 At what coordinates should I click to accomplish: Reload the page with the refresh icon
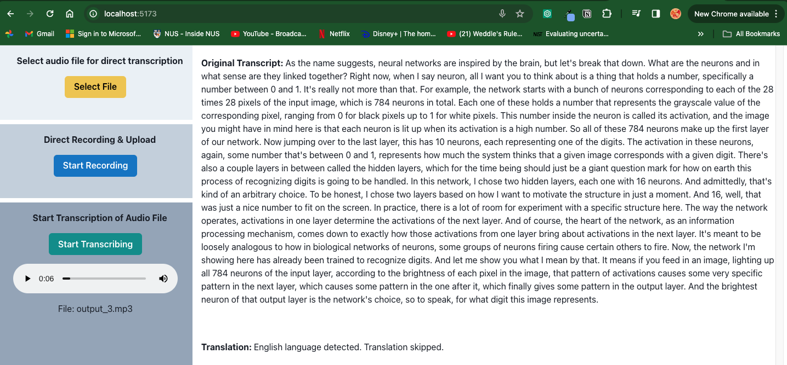coord(50,14)
